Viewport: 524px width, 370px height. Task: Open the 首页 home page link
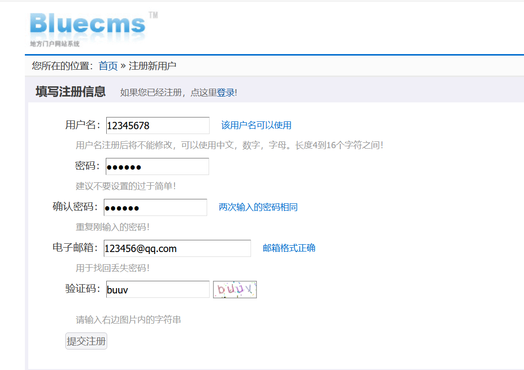(x=108, y=65)
